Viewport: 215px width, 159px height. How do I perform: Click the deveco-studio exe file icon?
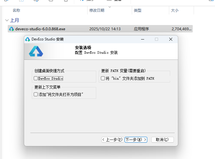pos(11,29)
